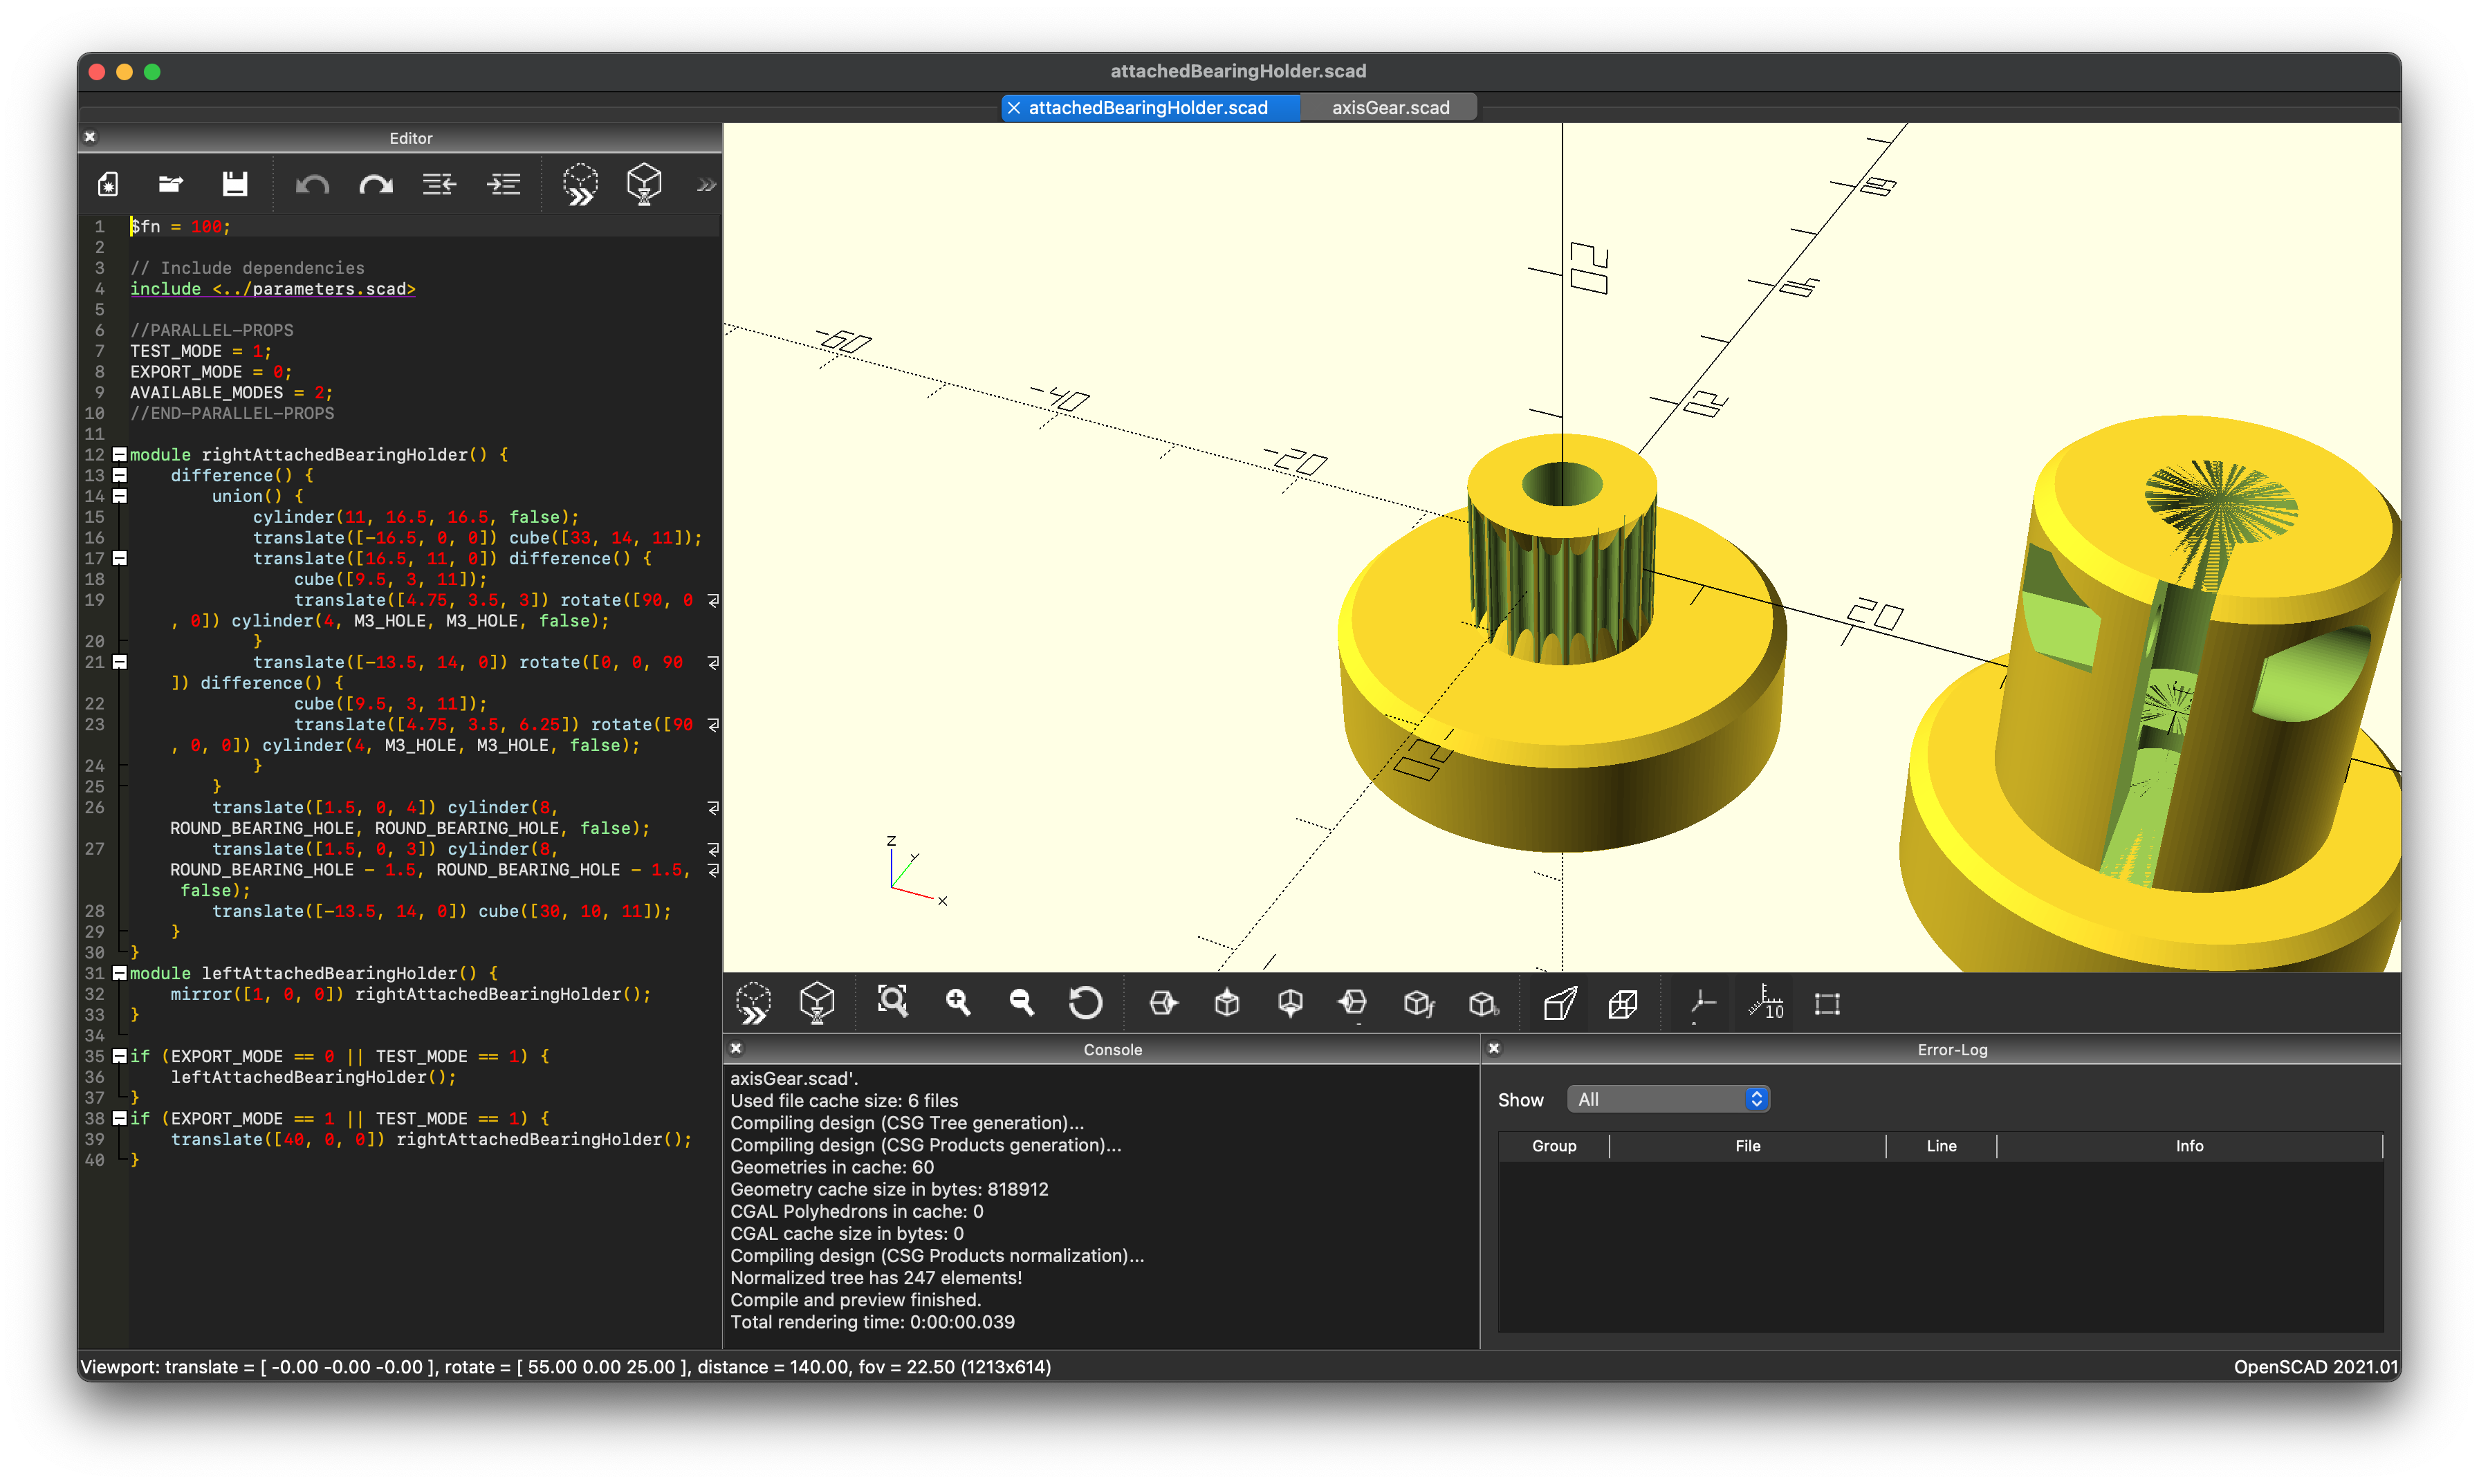
Task: Collapse the leftAttachedBearingHolder module fold
Action: point(119,973)
